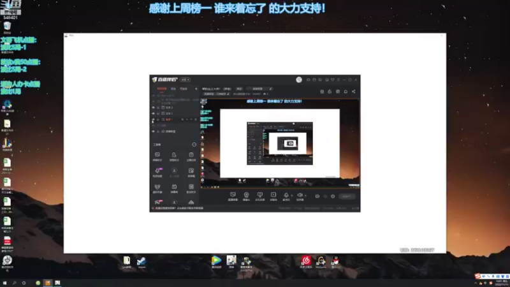Image resolution: width=510 pixels, height=287 pixels.
Task: Open the middle tool in the third toolbox row
Action: [x=174, y=188]
